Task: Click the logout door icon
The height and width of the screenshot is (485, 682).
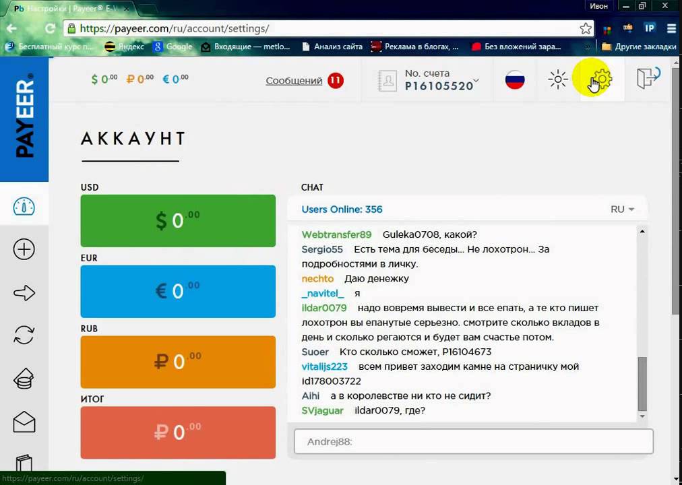Action: point(648,79)
